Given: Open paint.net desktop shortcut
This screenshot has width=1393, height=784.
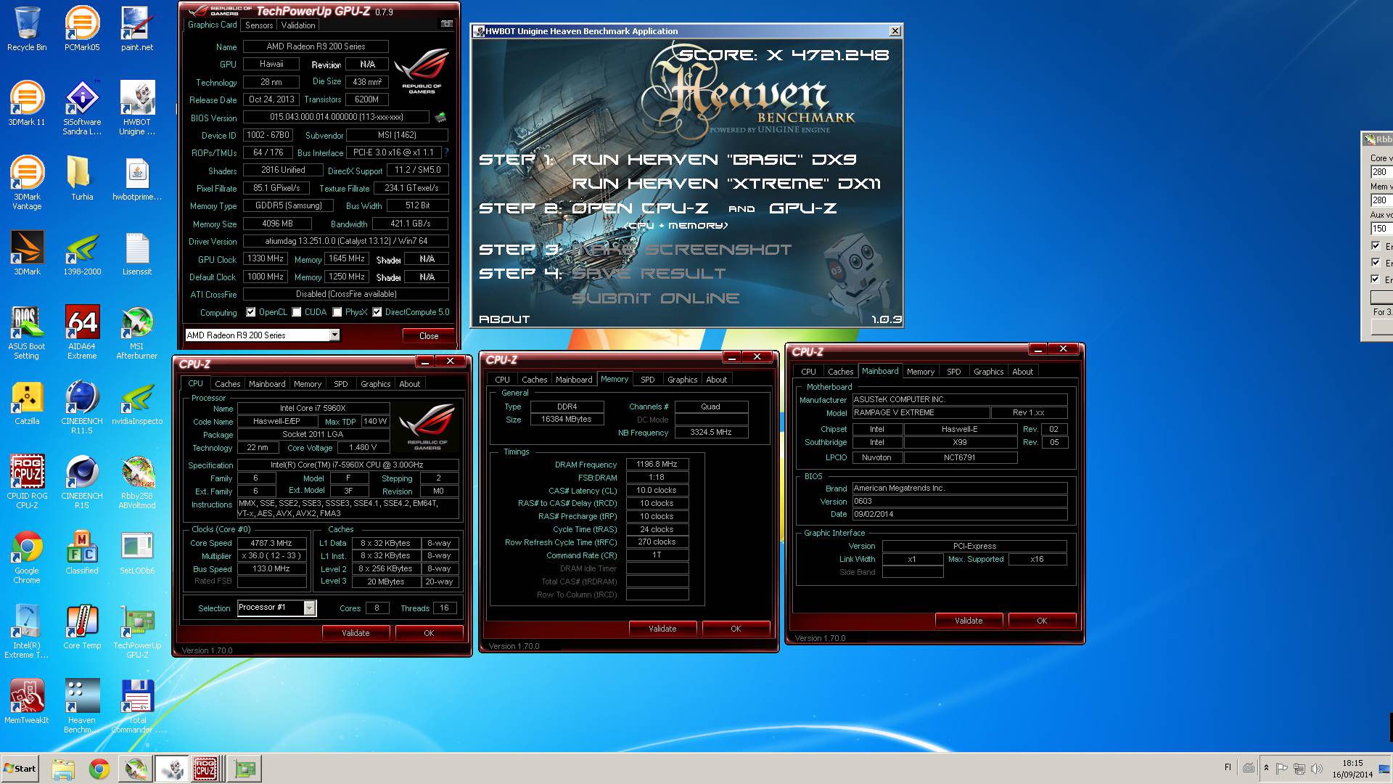Looking at the screenshot, I should [x=137, y=29].
